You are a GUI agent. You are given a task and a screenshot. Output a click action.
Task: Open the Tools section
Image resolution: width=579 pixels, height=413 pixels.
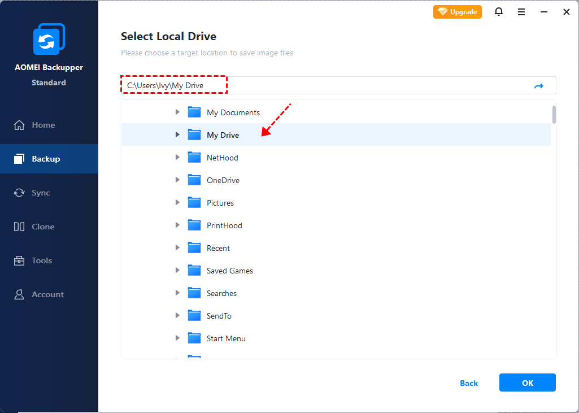(x=49, y=260)
